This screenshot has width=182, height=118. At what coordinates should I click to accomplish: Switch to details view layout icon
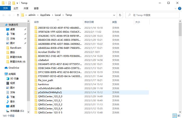(175, 116)
